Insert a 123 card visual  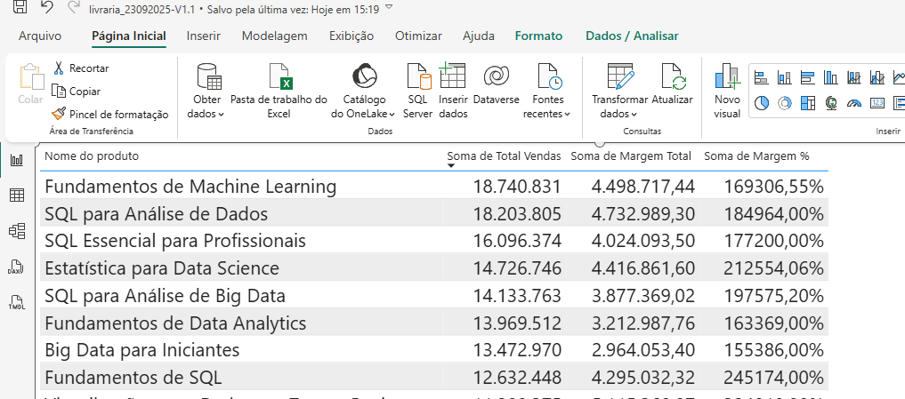[877, 103]
